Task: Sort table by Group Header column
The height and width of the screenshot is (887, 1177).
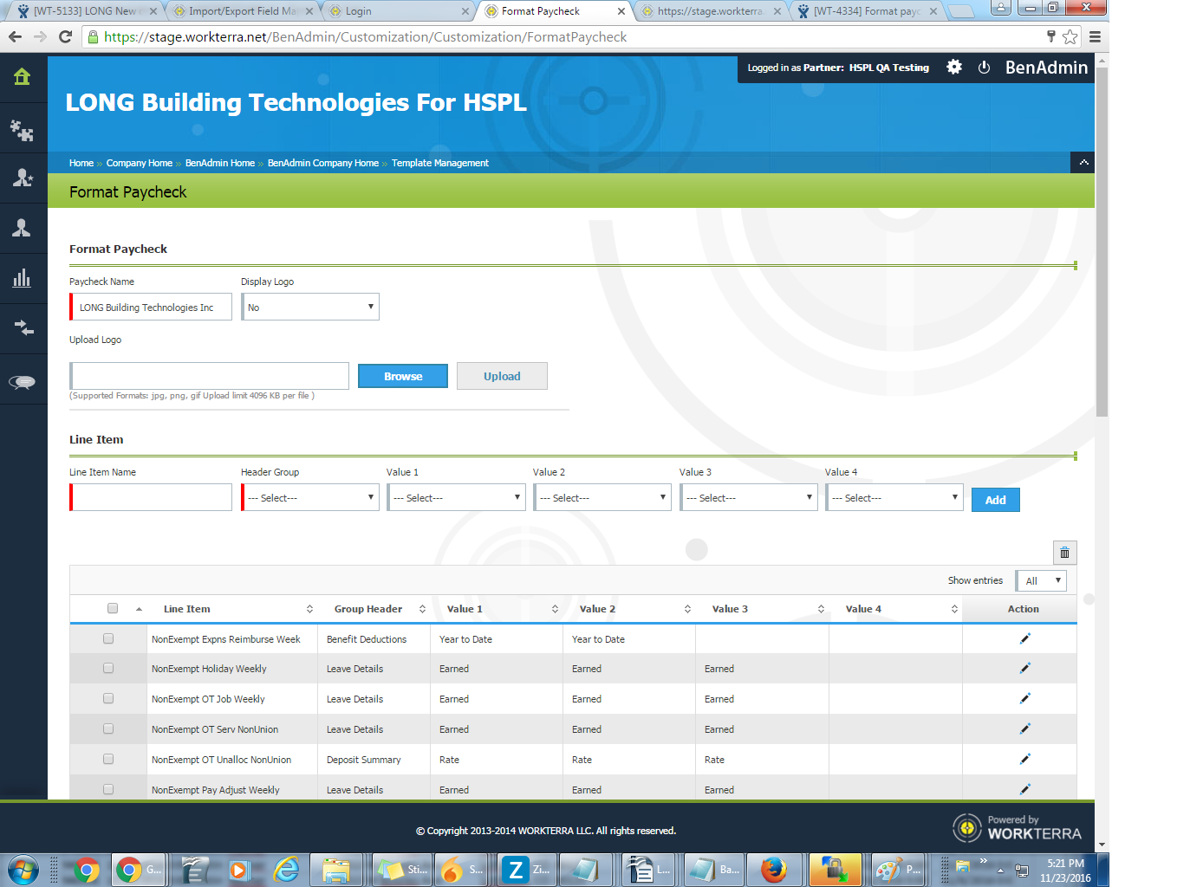Action: [374, 609]
